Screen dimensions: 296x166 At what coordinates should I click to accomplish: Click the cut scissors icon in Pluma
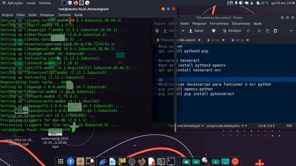(259, 31)
